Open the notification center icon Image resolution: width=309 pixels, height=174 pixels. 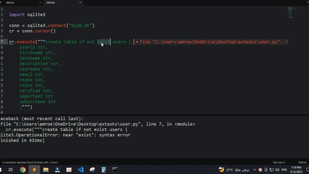click(308, 170)
